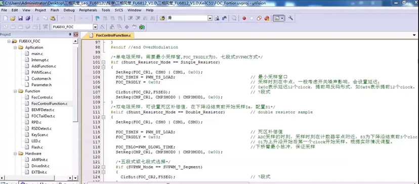Select PWMScan.c in project tree
The width and height of the screenshot is (419, 184).
41,72
